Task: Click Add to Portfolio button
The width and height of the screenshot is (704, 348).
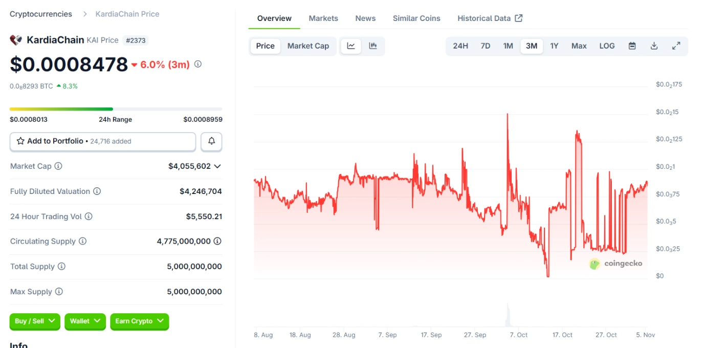Action: click(x=102, y=141)
